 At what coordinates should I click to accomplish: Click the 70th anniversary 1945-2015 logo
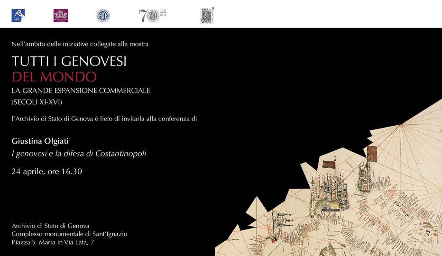(153, 16)
